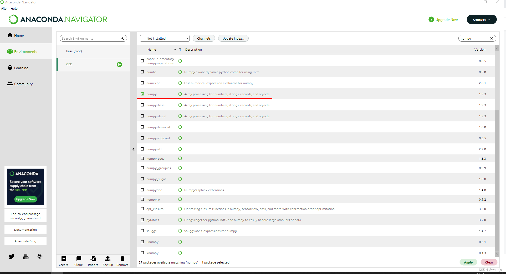
Task: Check the numpy-base package checkbox
Action: (x=142, y=105)
